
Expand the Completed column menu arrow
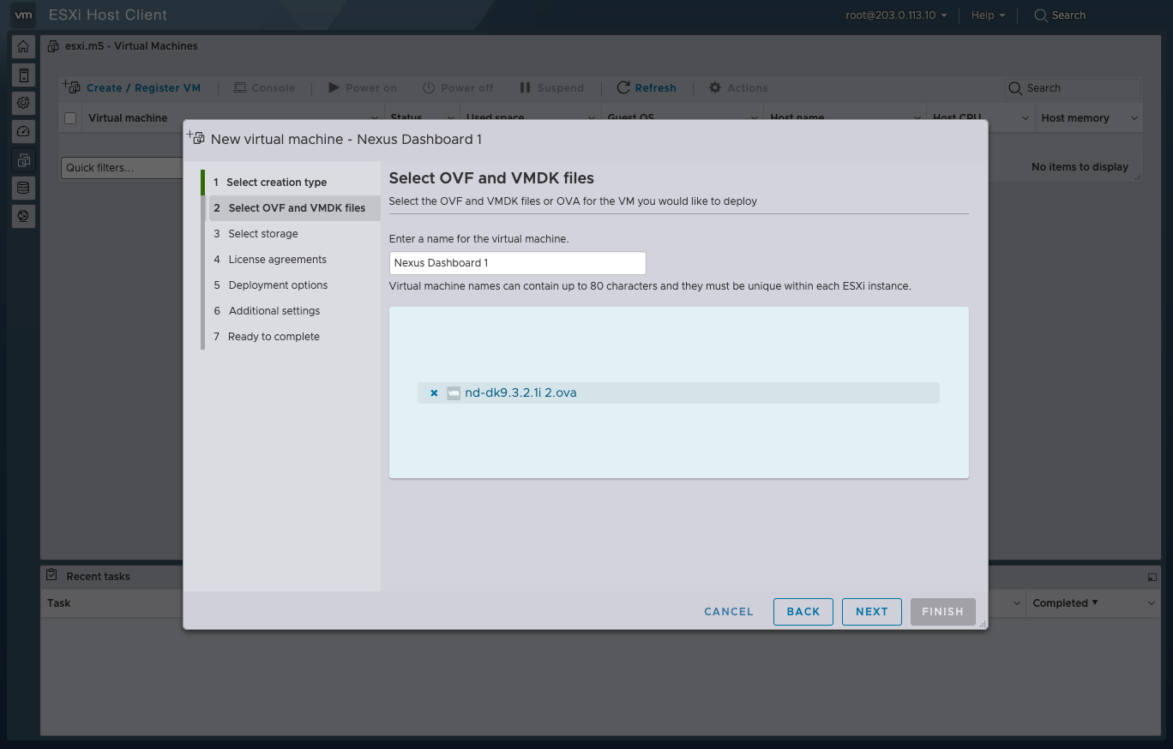[1152, 603]
